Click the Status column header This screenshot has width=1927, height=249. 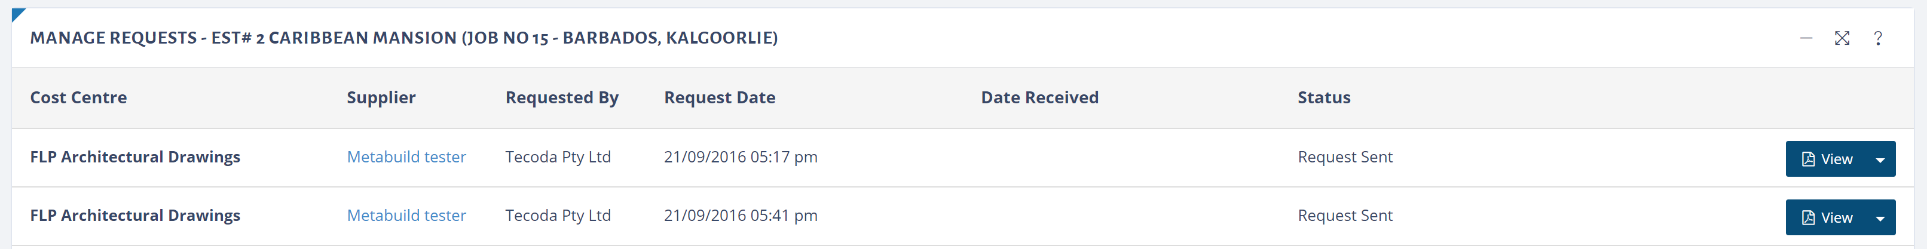(x=1323, y=98)
